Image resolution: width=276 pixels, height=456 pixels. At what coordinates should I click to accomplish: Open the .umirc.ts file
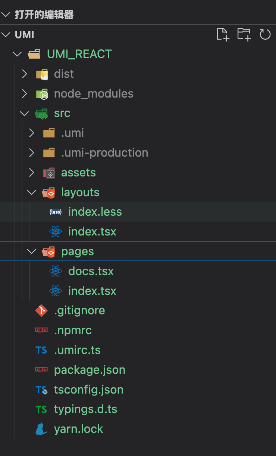pos(77,350)
